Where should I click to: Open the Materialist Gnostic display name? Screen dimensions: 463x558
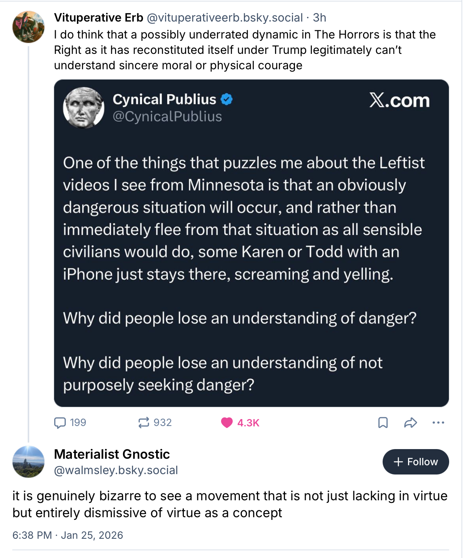click(x=112, y=454)
